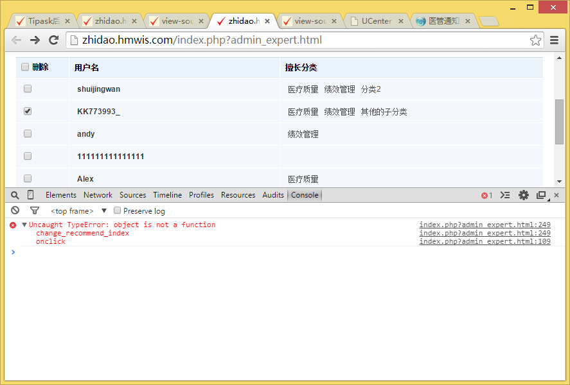Click the page vertical scrollbar thumb
The image size is (570, 385).
[559, 122]
